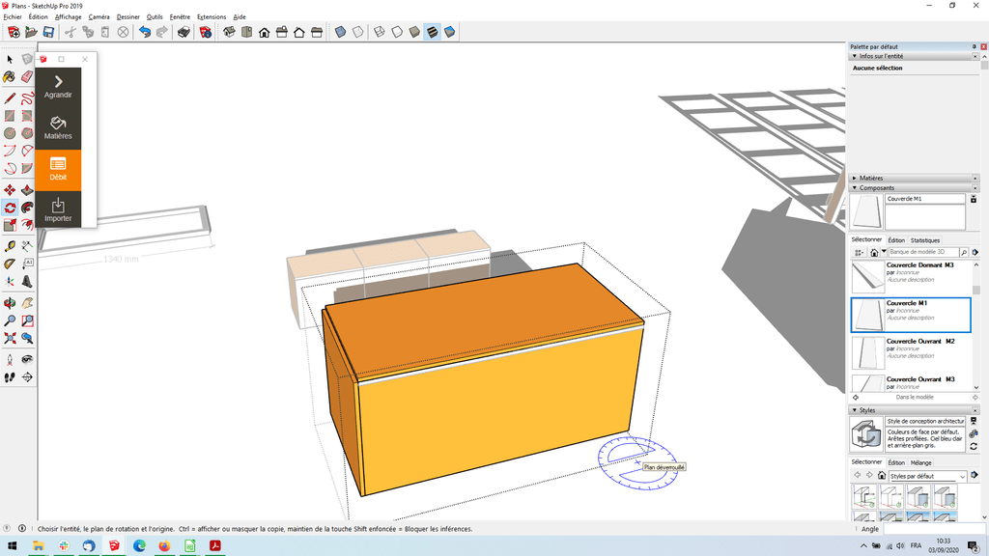The width and height of the screenshot is (989, 556).
Task: Update style with changes refresh icon
Action: tap(974, 446)
